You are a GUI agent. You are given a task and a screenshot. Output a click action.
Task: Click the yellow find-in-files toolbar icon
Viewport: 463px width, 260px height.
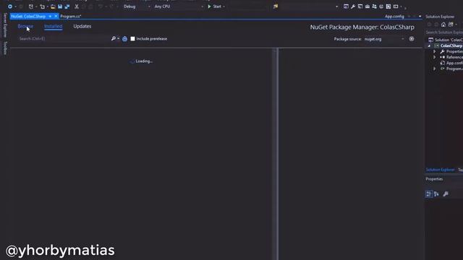[276, 6]
